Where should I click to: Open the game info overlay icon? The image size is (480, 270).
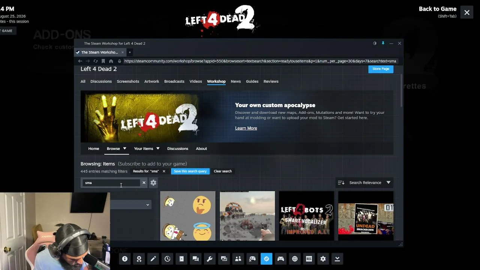tap(125, 259)
